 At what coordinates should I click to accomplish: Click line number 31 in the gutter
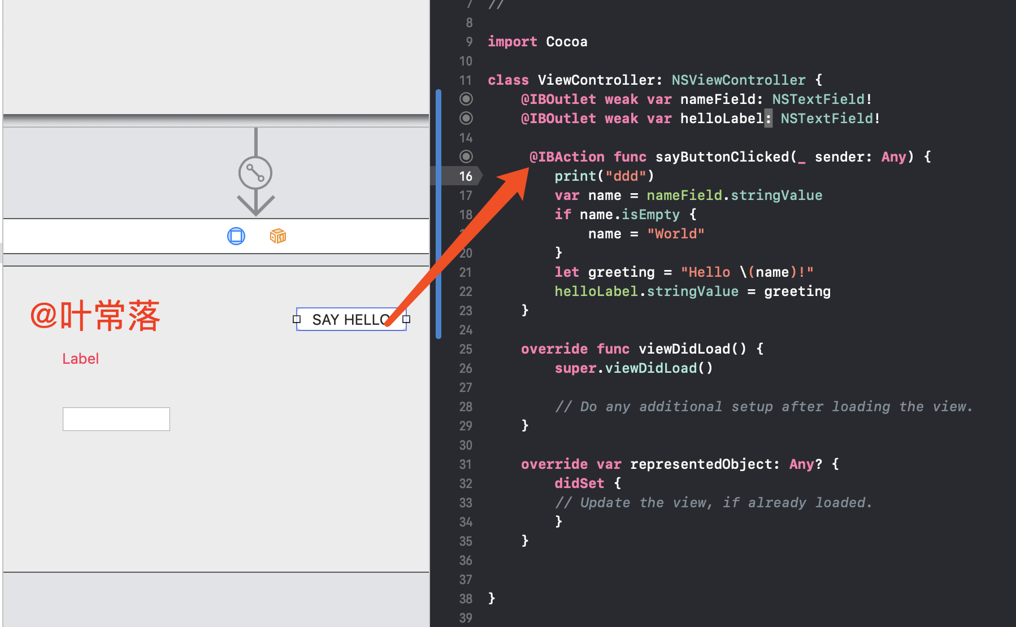[x=466, y=464]
